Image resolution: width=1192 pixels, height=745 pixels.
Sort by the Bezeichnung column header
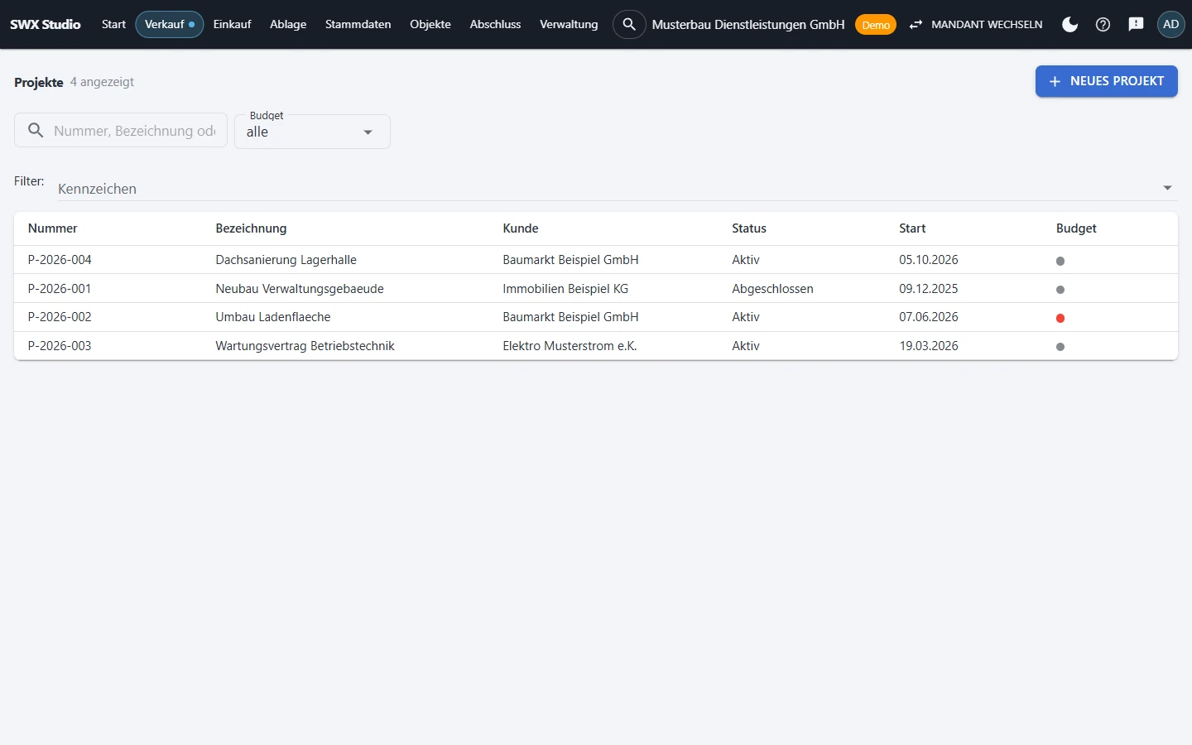coord(251,228)
